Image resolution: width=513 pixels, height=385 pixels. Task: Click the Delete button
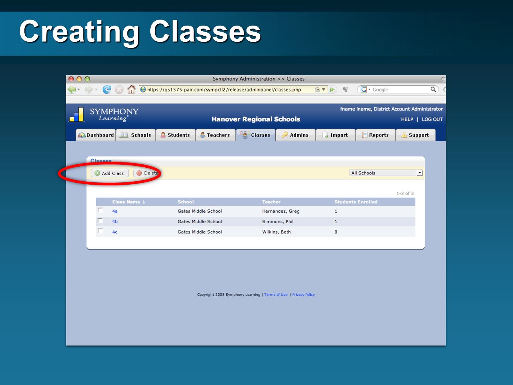147,173
